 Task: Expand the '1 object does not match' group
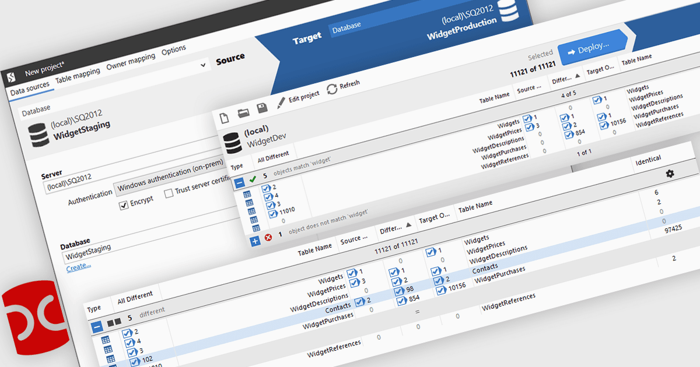point(255,241)
